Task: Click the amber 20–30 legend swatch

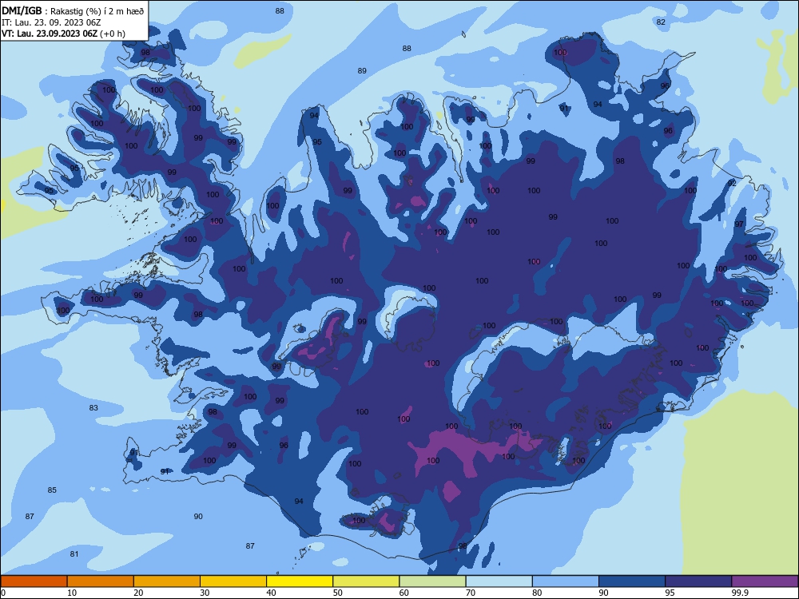Action: point(167,581)
